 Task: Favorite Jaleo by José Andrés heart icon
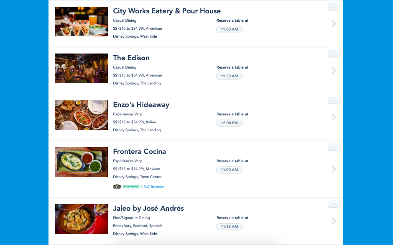point(333,203)
